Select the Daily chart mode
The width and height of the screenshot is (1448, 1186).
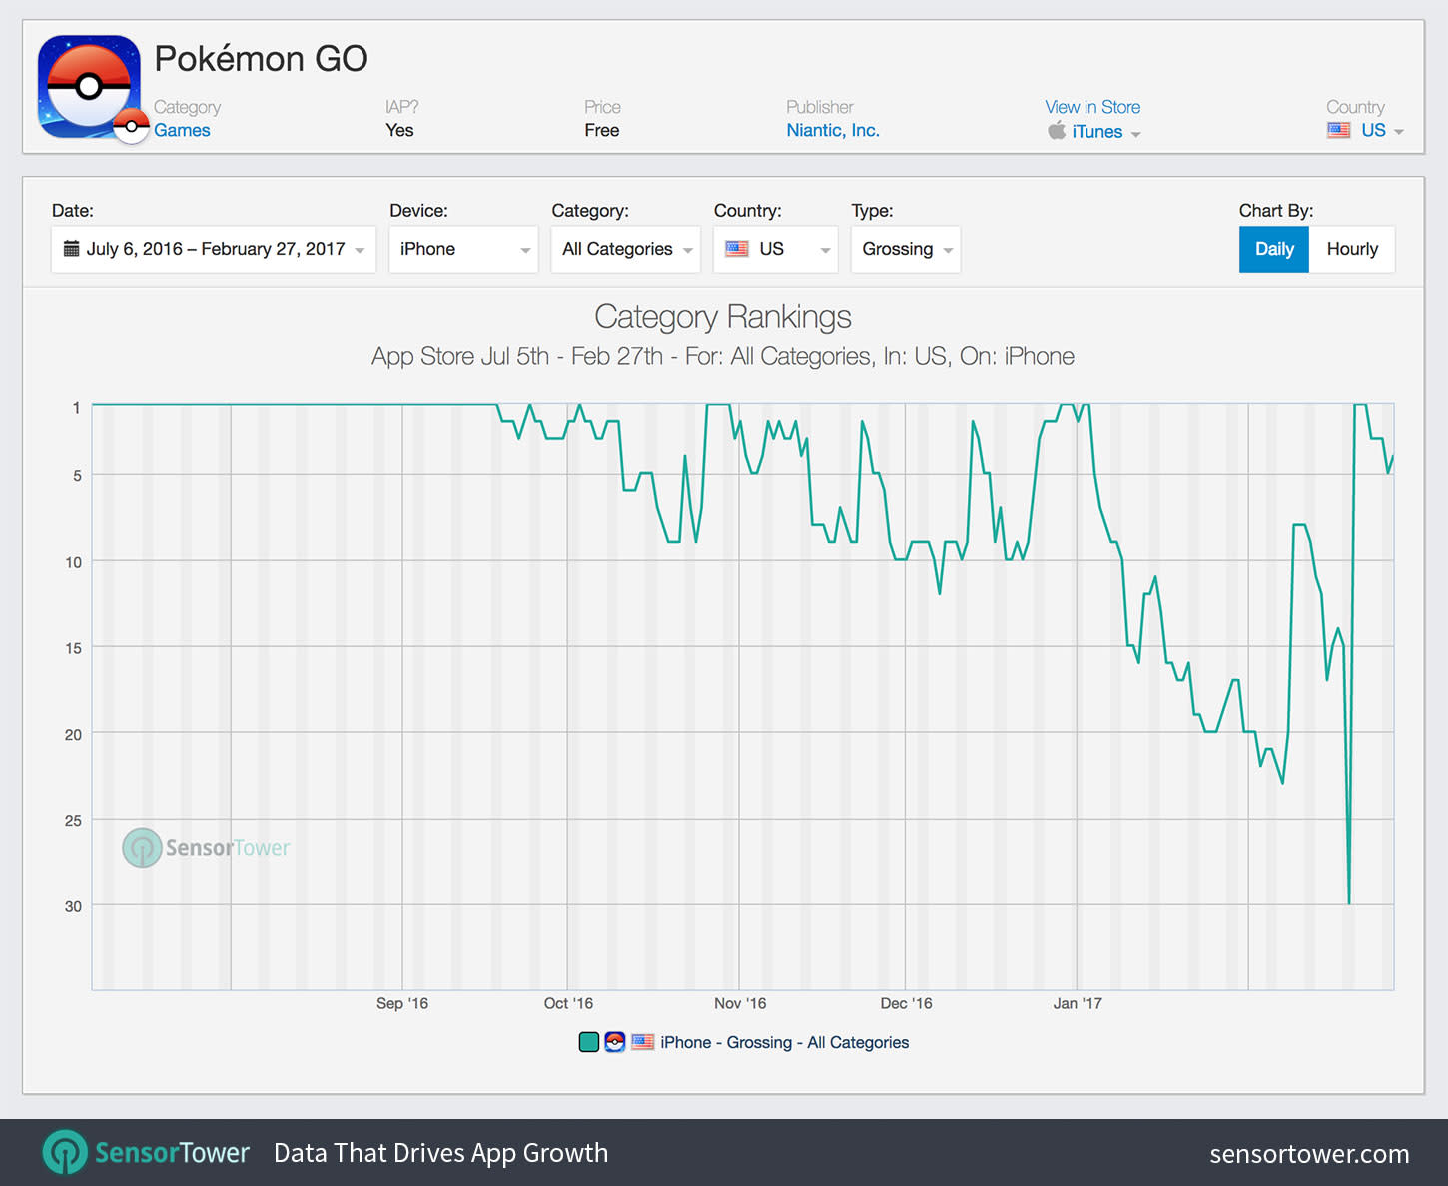pos(1273,249)
